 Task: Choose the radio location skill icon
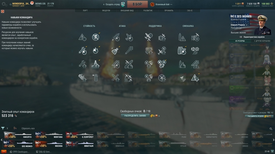pyautogui.click(x=182, y=78)
